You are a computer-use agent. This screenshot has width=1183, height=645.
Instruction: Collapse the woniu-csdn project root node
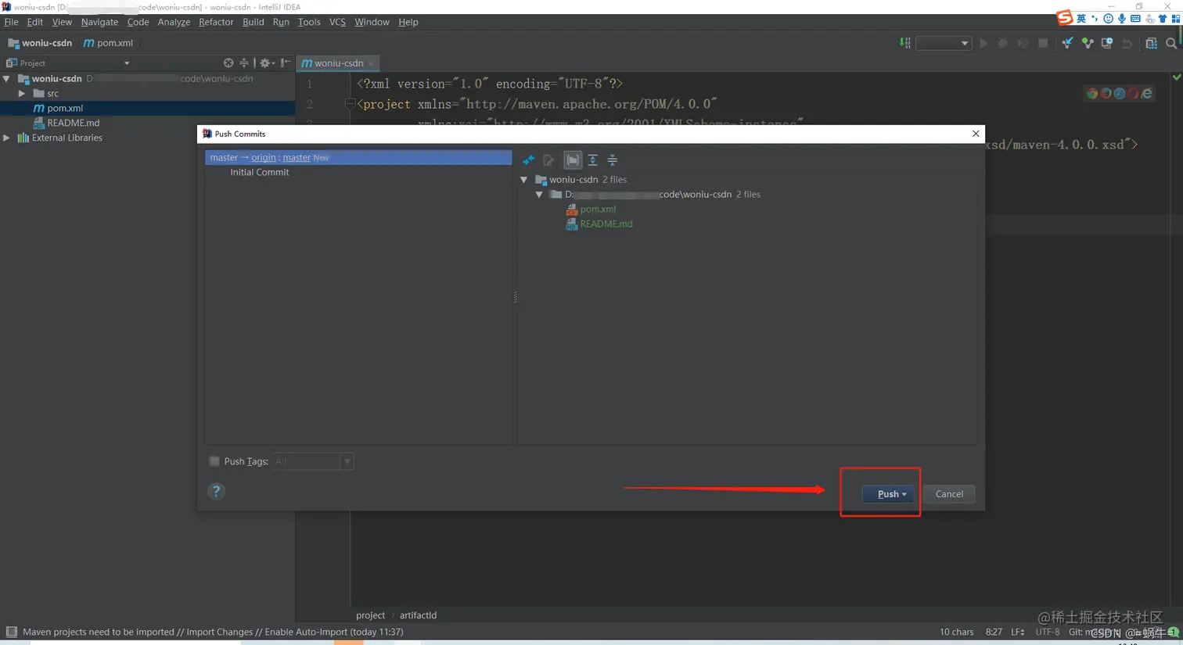coord(7,79)
